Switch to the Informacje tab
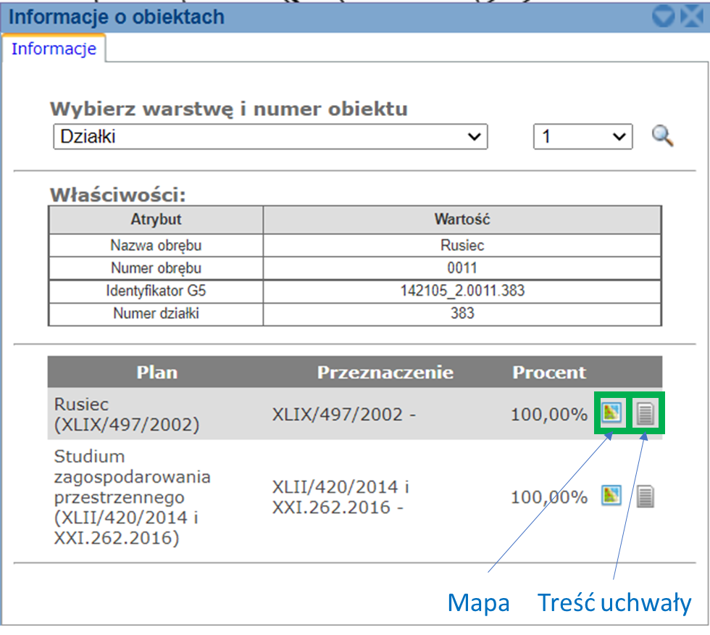This screenshot has height=635, width=710. coord(54,49)
